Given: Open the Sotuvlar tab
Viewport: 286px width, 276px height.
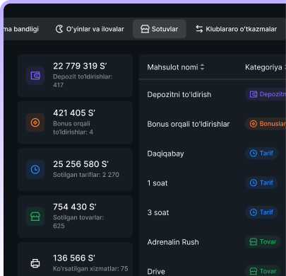Looking at the screenshot, I should (x=160, y=29).
